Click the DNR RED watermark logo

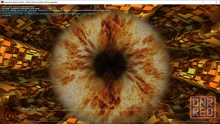tap(203, 107)
